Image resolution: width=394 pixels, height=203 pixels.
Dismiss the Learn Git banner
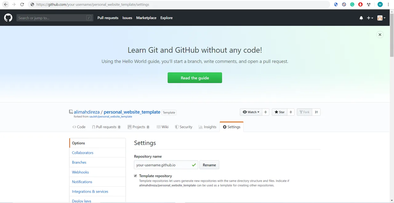(x=380, y=35)
